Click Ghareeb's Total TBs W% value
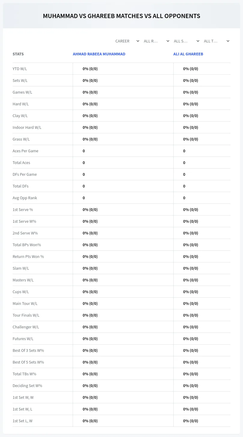Screen dimensions: 243x437 pos(191,374)
